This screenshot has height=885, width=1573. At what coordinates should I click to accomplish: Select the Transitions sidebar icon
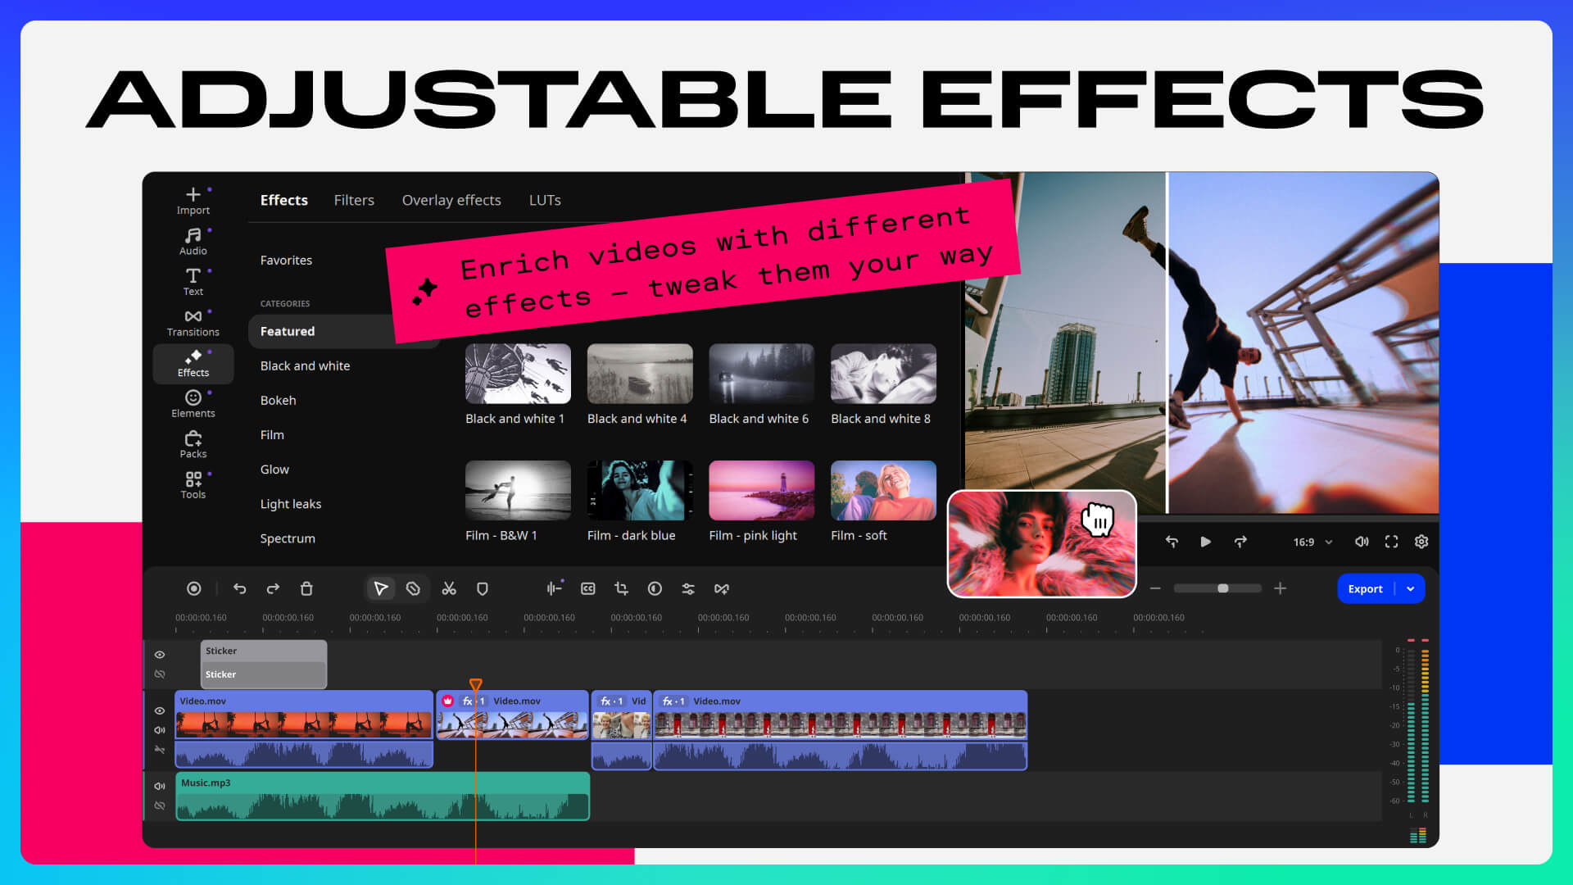(193, 321)
